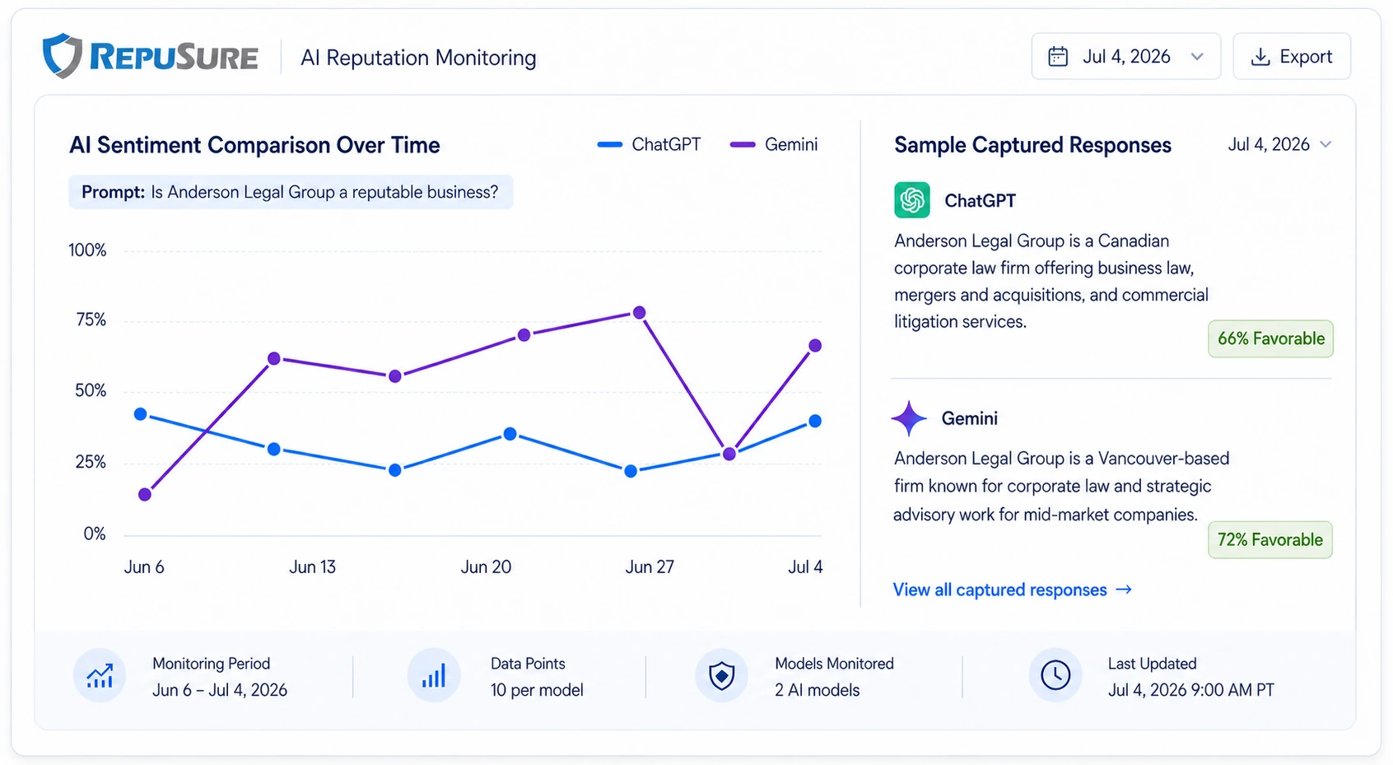Screen dimensions: 1393x765
Task: Toggle ChatGPT series in chart legend
Action: click(650, 145)
